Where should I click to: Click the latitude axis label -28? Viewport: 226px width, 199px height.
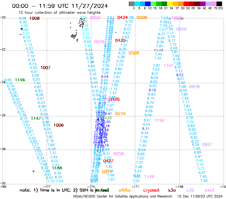click(3, 149)
